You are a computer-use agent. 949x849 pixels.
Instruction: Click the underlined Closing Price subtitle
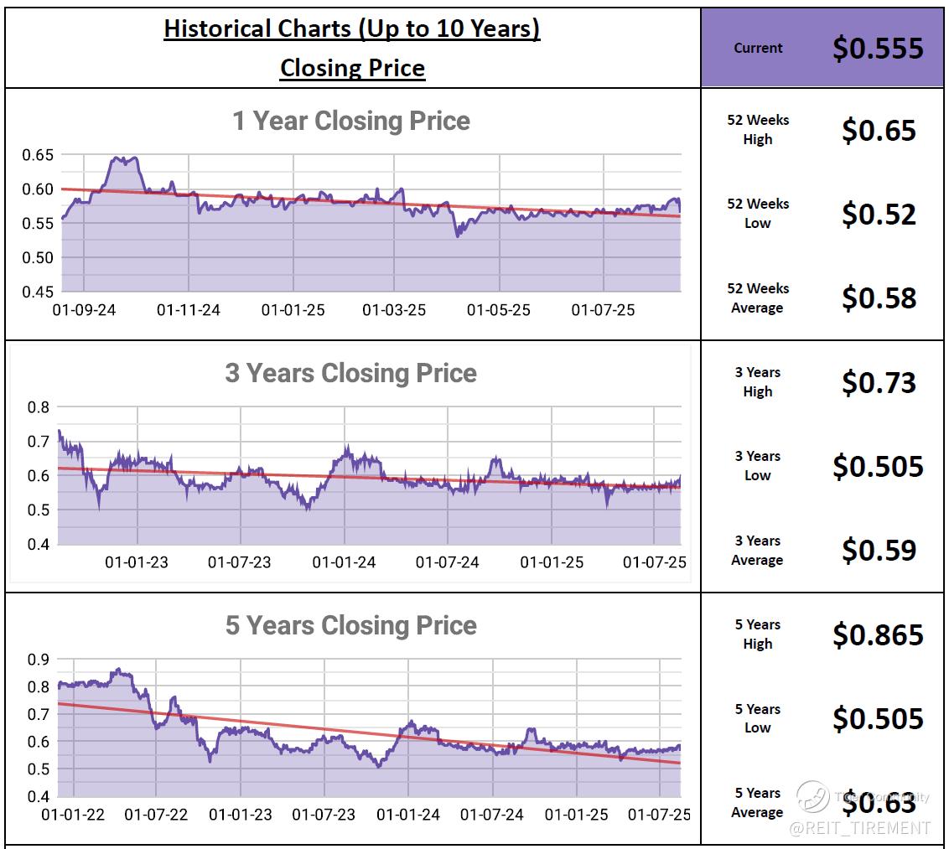coord(352,68)
